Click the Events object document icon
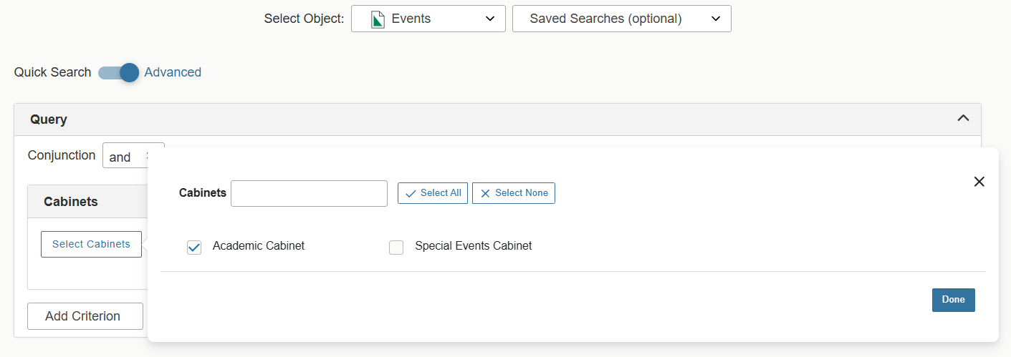The height and width of the screenshot is (357, 1011). coord(378,19)
